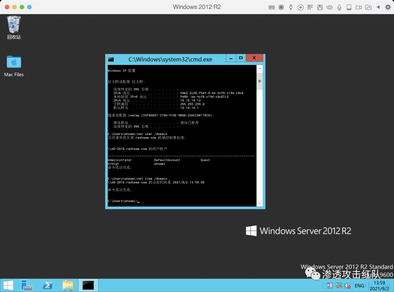The width and height of the screenshot is (394, 292).
Task: Click the DefaultAccount entry in output
Action: pyautogui.click(x=167, y=160)
